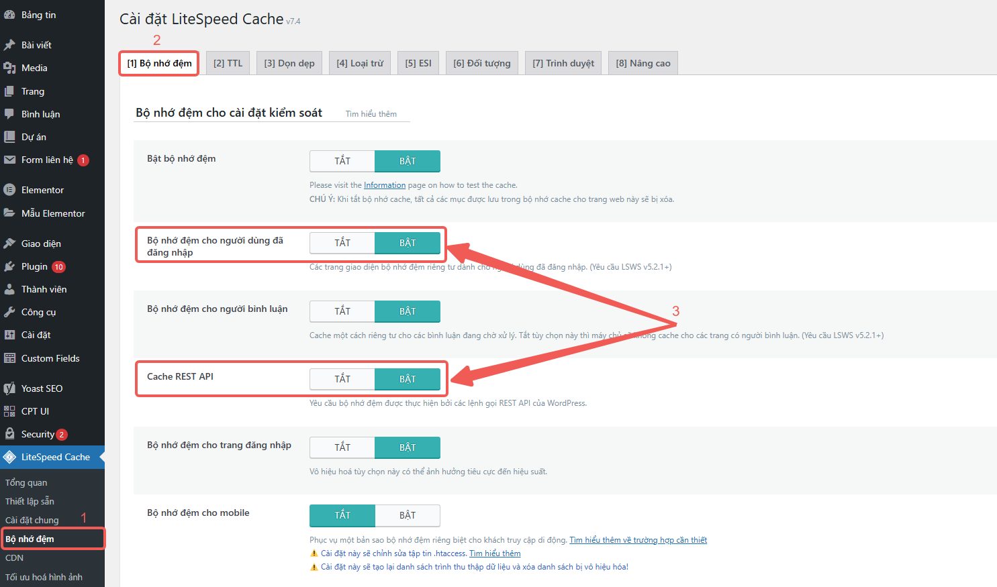Open the [8] Nâng cao tab
997x587 pixels.
(643, 63)
